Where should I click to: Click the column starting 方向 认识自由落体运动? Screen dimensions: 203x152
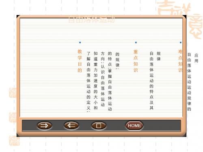click(x=103, y=79)
